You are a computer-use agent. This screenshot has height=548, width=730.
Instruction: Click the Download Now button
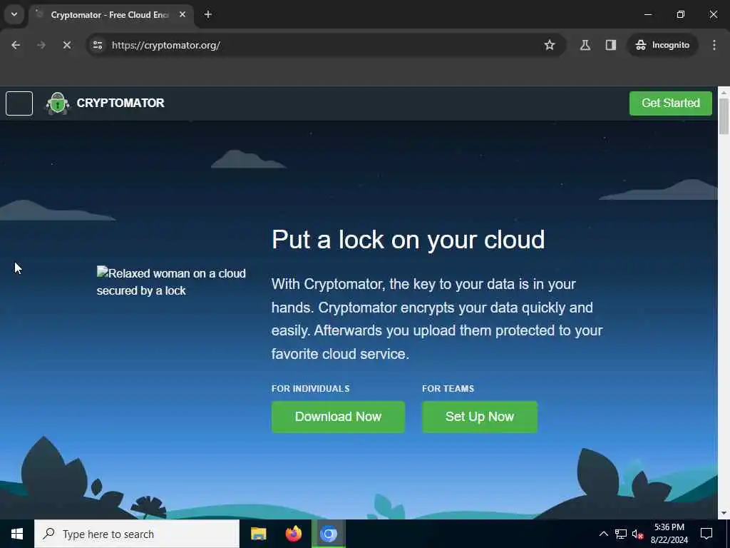click(x=338, y=417)
